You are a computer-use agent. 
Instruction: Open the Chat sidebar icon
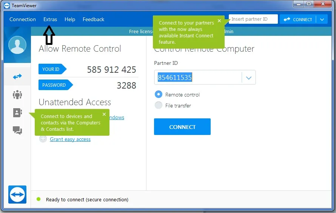coord(17,130)
